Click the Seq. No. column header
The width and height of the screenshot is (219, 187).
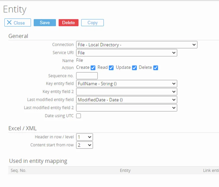point(18,170)
